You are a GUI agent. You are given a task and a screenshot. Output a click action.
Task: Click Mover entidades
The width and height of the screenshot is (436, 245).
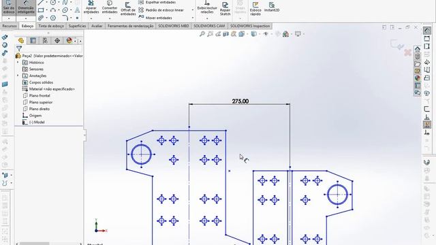(155, 18)
